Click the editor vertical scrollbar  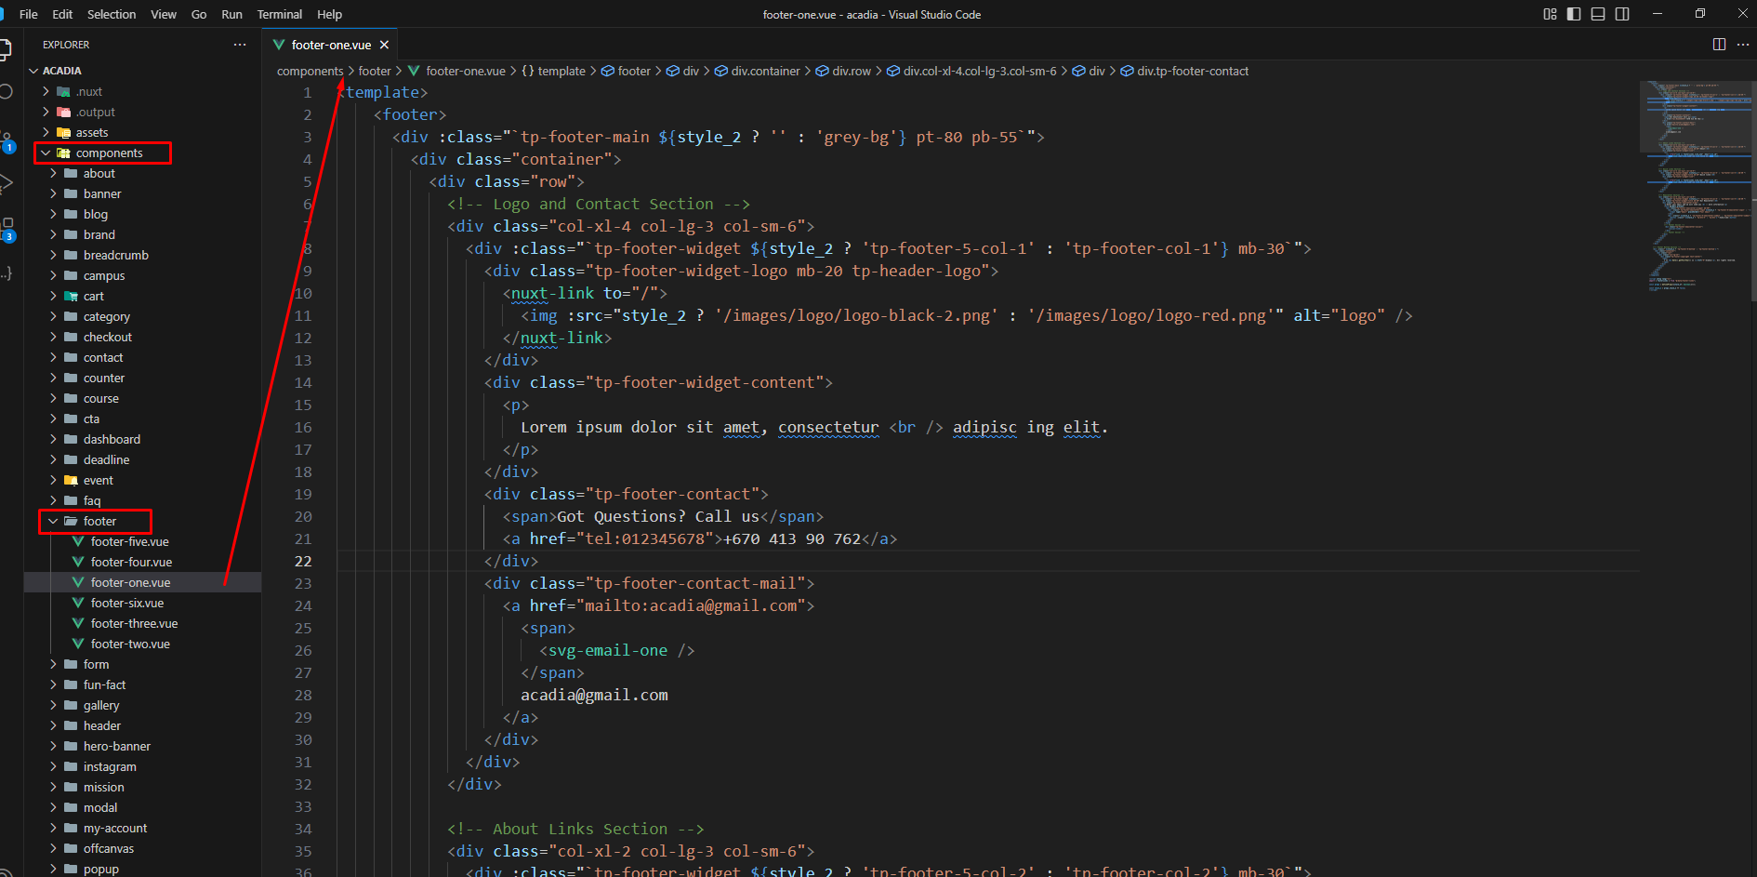tap(1752, 191)
